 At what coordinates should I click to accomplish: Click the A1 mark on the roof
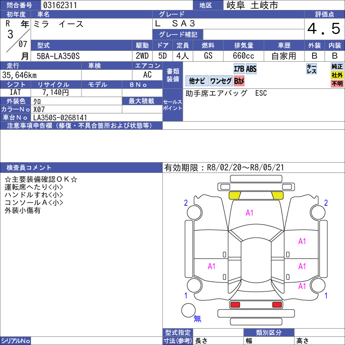point(249,212)
